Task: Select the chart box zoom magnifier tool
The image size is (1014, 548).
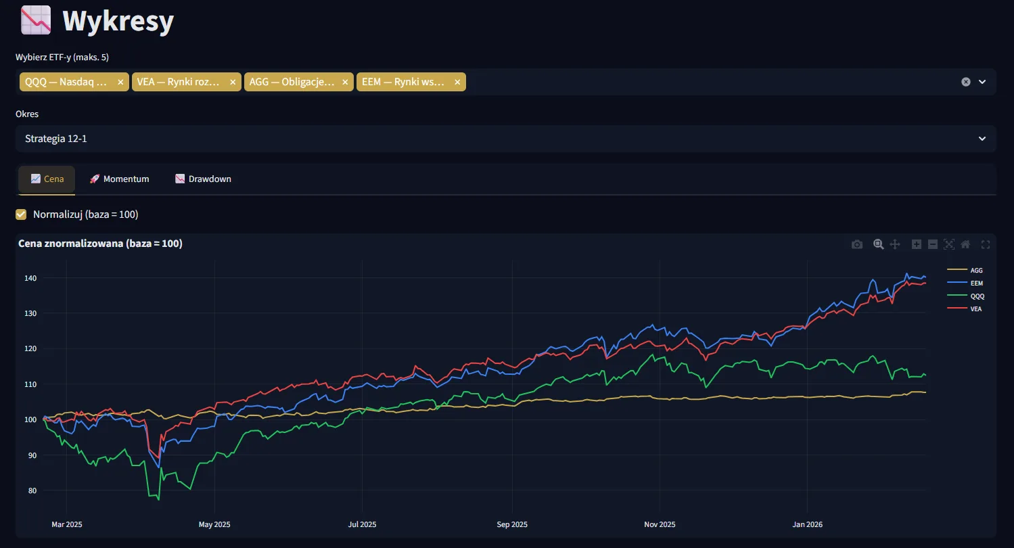Action: 878,244
